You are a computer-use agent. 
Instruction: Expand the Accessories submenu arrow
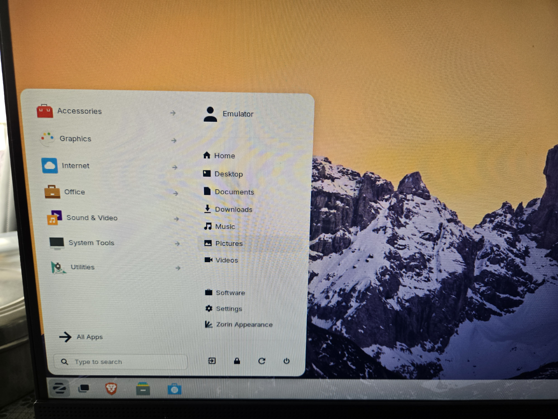173,113
